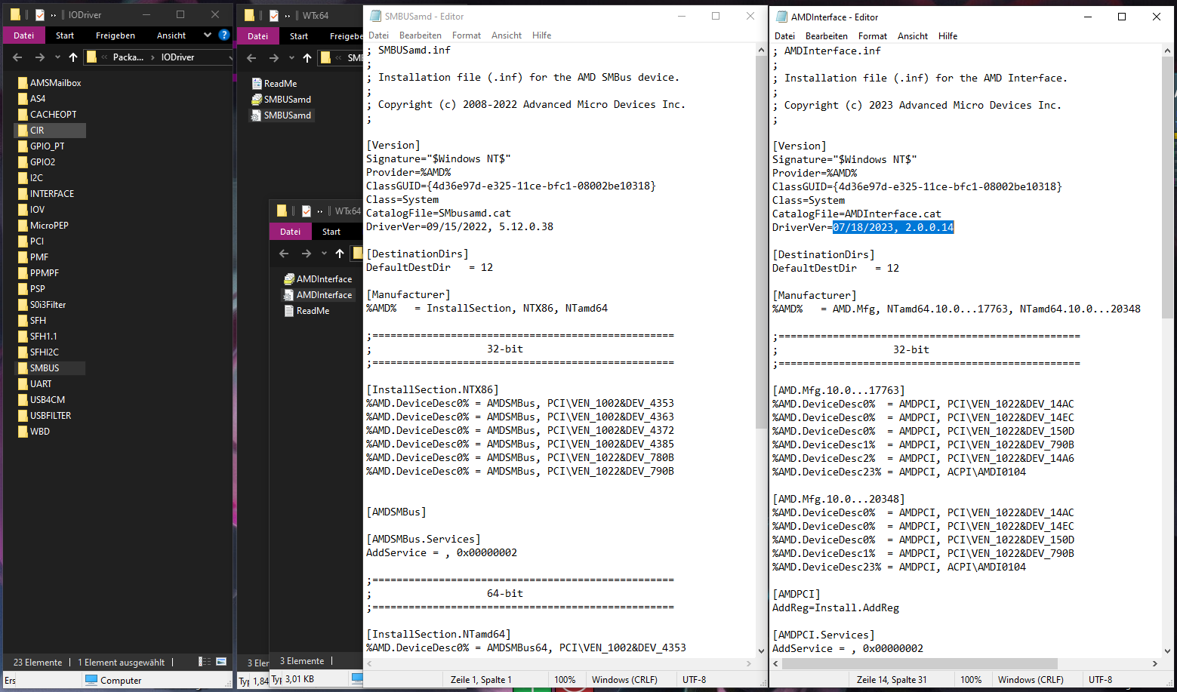Open ReadMe in the AMDInterface folder window
This screenshot has height=692, width=1177.
click(x=307, y=311)
